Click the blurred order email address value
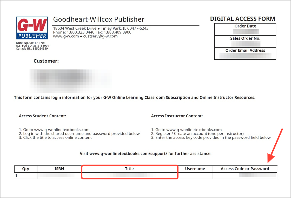 click(x=245, y=56)
